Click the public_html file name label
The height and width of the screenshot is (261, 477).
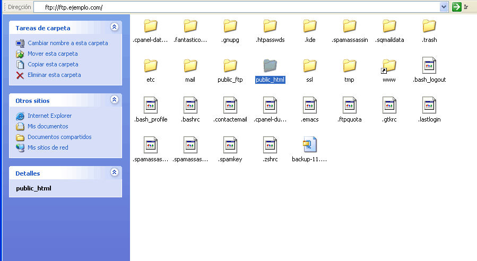[x=270, y=80]
